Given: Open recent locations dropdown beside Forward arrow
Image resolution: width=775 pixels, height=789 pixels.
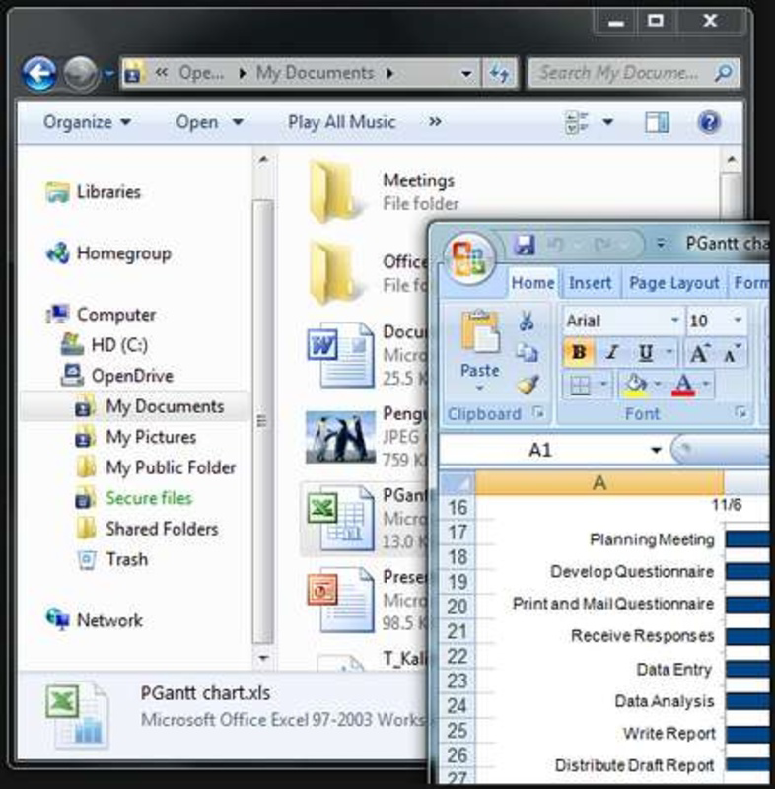Looking at the screenshot, I should [108, 74].
